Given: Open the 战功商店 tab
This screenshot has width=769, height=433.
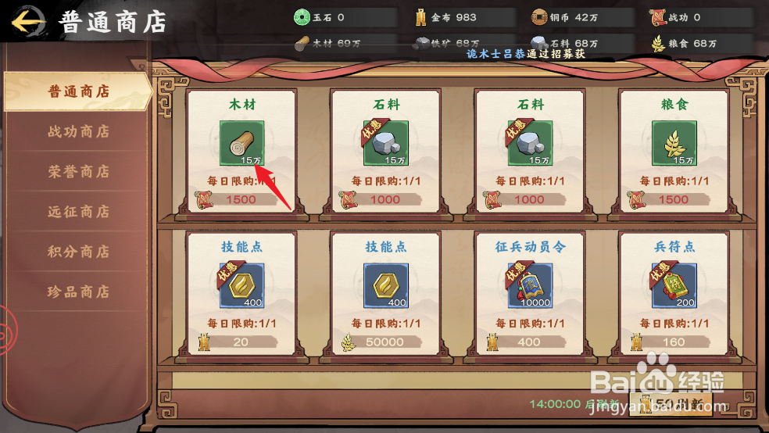Looking at the screenshot, I should point(77,131).
